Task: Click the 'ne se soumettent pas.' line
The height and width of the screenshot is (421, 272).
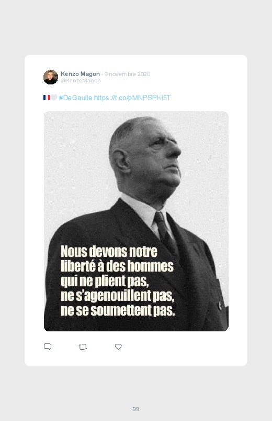Action: point(118,310)
